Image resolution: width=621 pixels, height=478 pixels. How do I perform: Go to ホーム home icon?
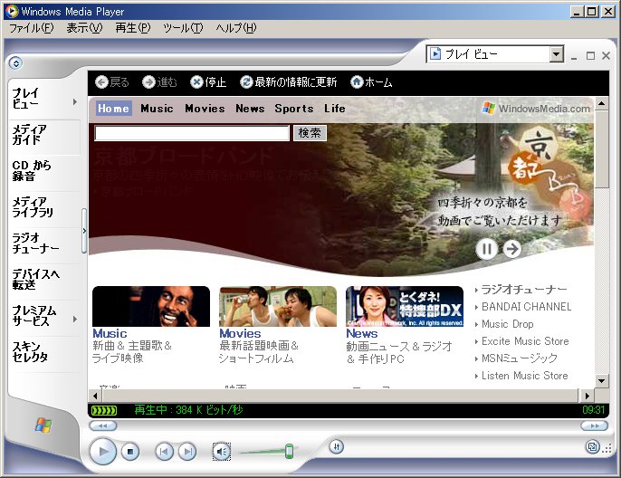357,82
